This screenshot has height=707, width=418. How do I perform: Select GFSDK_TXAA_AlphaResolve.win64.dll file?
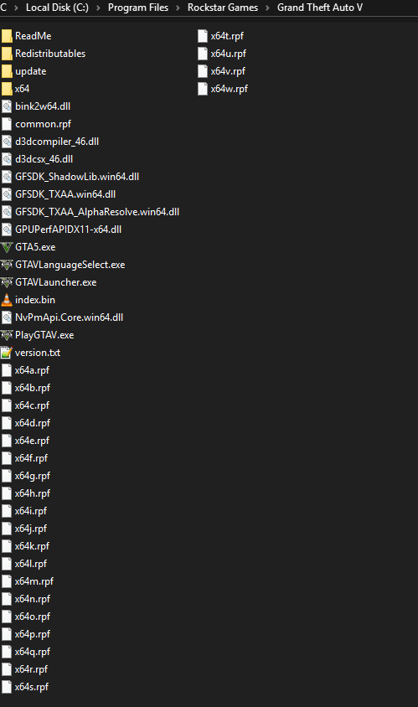coord(90,212)
